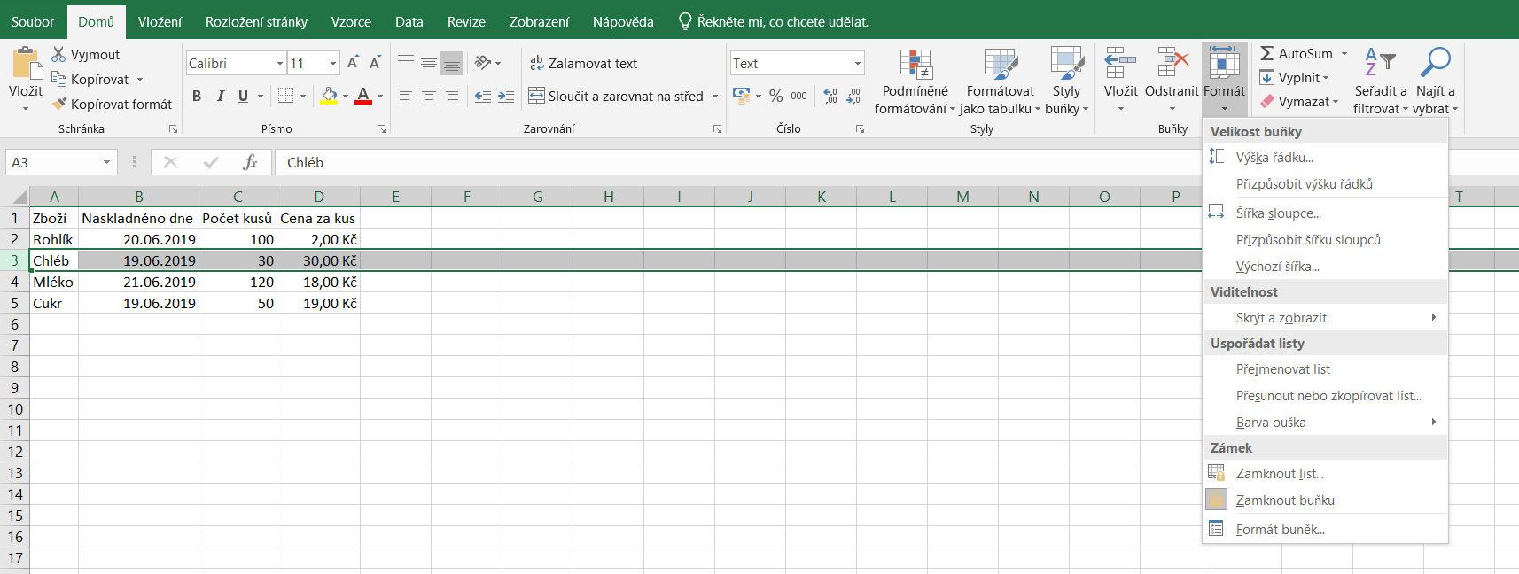Switch to the Vzorce tab
Image resolution: width=1519 pixels, height=574 pixels.
click(x=351, y=21)
